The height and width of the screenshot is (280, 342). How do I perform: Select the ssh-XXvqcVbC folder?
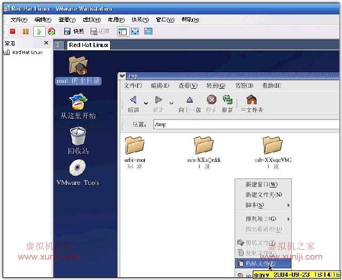pos(273,145)
